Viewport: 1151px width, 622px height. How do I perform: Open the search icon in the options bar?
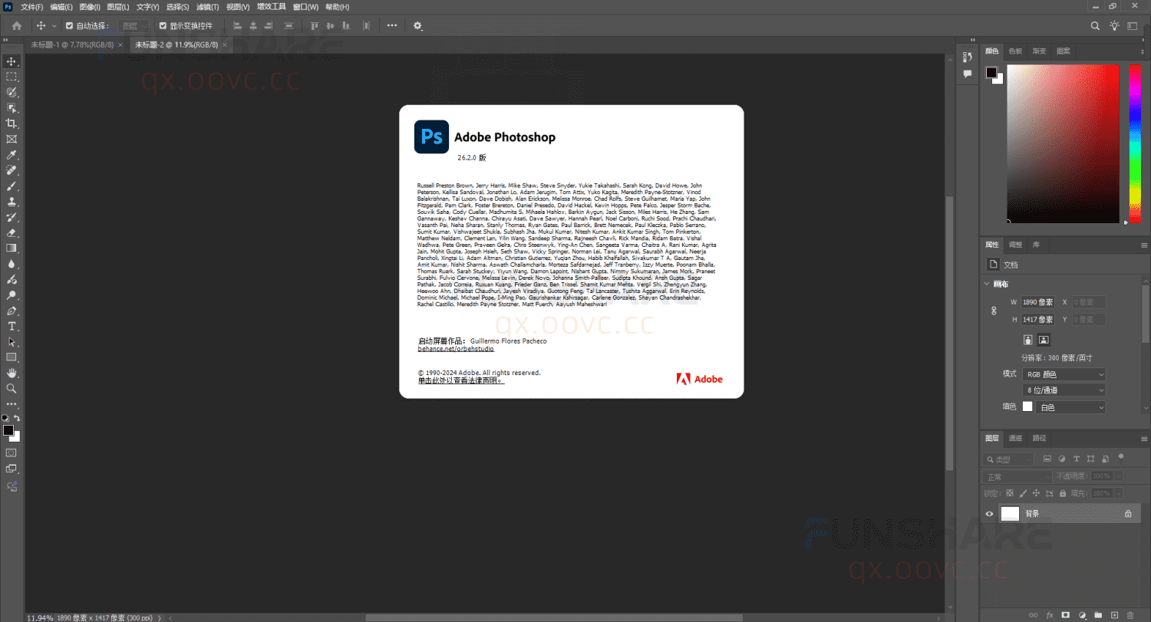click(x=1095, y=25)
